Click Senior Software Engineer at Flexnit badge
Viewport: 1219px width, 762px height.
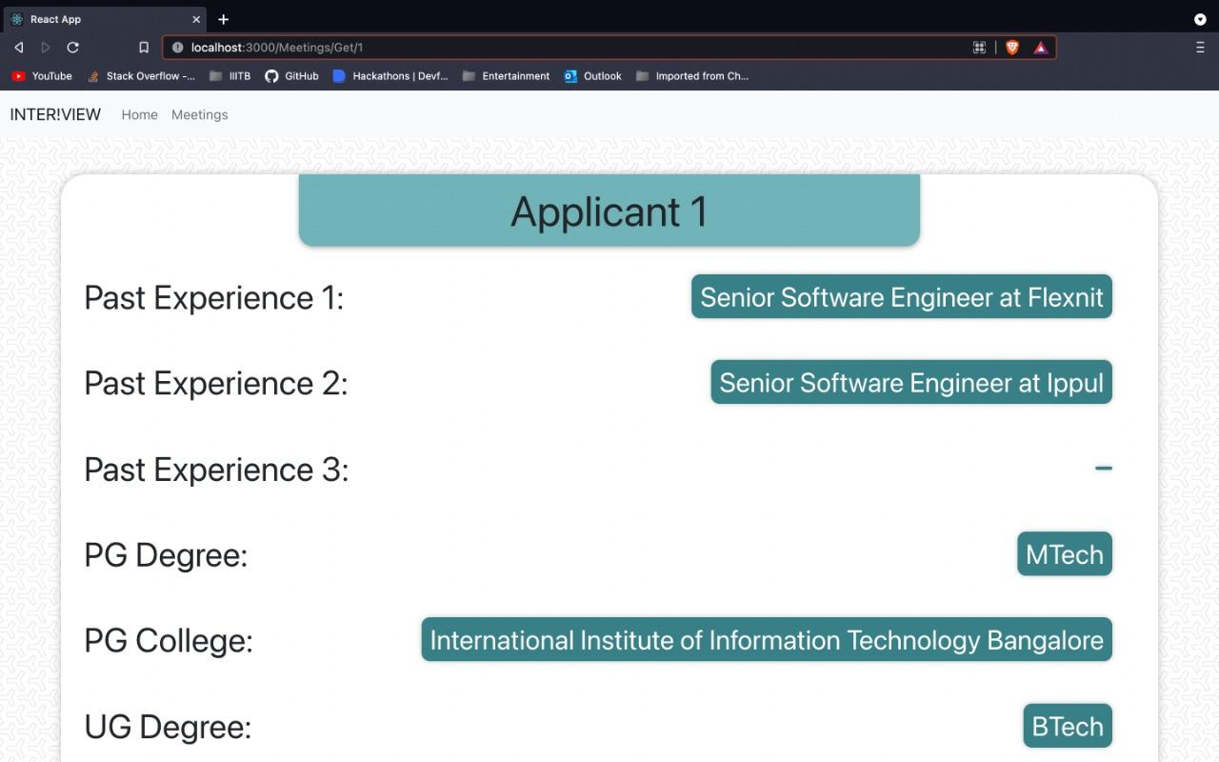902,297
